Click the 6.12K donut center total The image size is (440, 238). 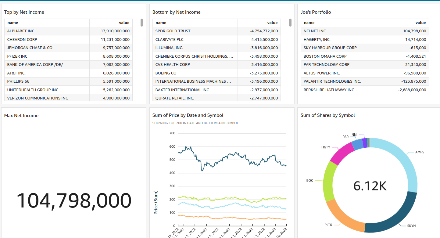point(370,186)
